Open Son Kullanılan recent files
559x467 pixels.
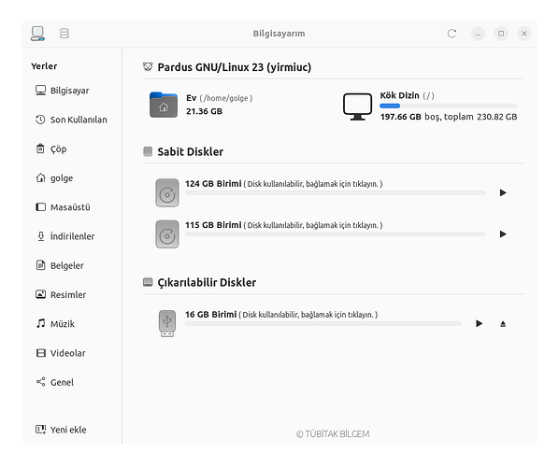(71, 120)
